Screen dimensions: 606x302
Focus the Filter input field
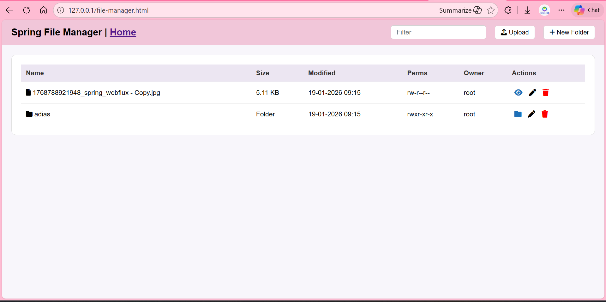438,32
